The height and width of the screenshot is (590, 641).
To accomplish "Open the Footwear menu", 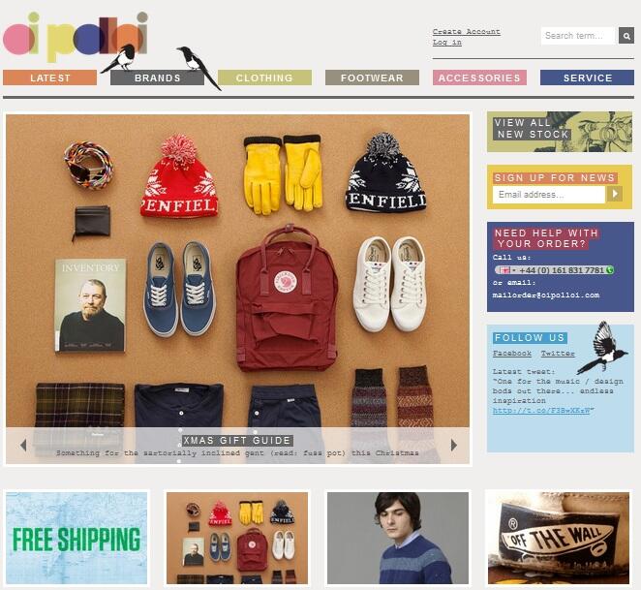I will tap(372, 78).
